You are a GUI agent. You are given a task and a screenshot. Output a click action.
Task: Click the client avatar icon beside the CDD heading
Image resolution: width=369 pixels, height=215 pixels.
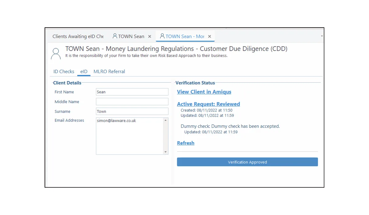coord(56,53)
